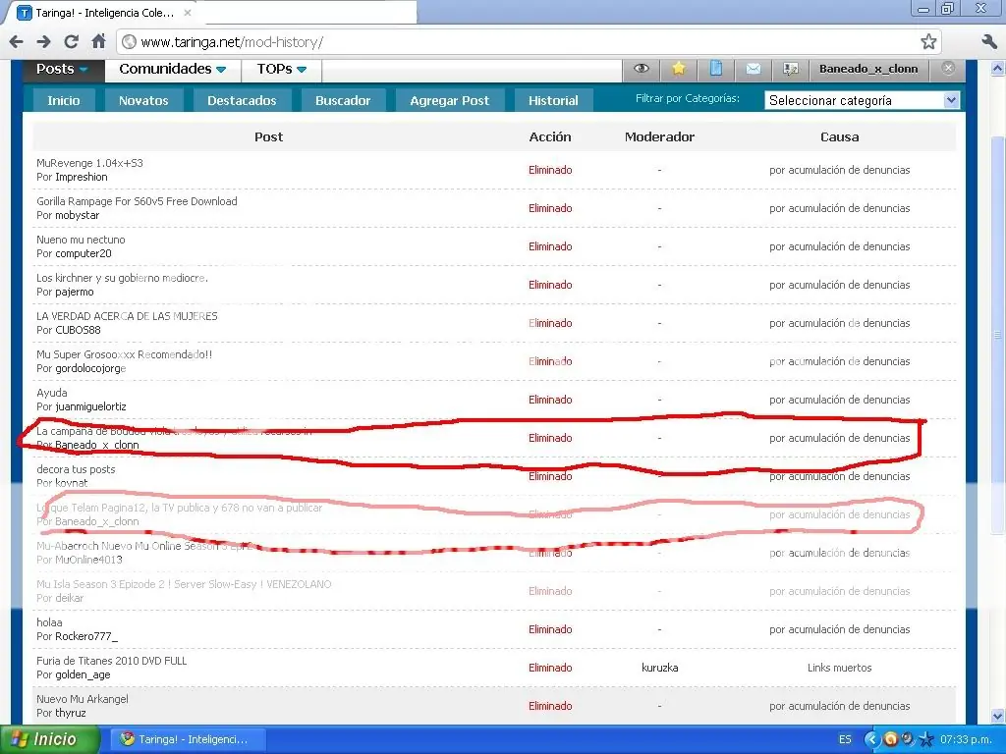
Task: Reload the page with refresh icon
Action: coord(71,41)
